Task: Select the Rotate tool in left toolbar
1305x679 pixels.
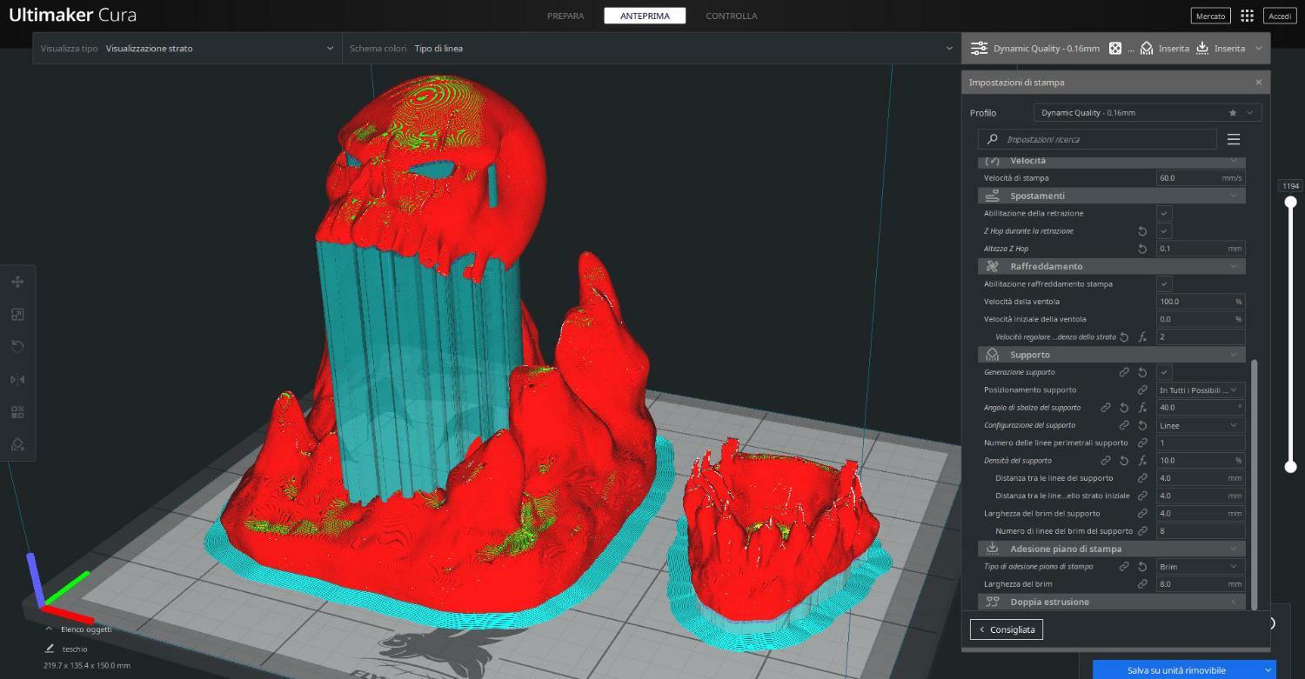Action: coord(17,347)
